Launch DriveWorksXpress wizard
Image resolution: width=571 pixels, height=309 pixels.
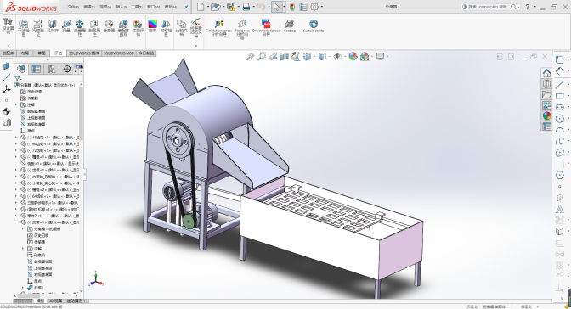click(x=266, y=28)
